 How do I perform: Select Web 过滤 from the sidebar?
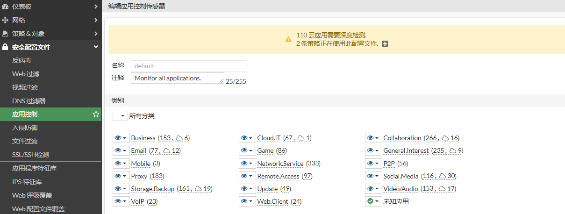click(x=26, y=74)
